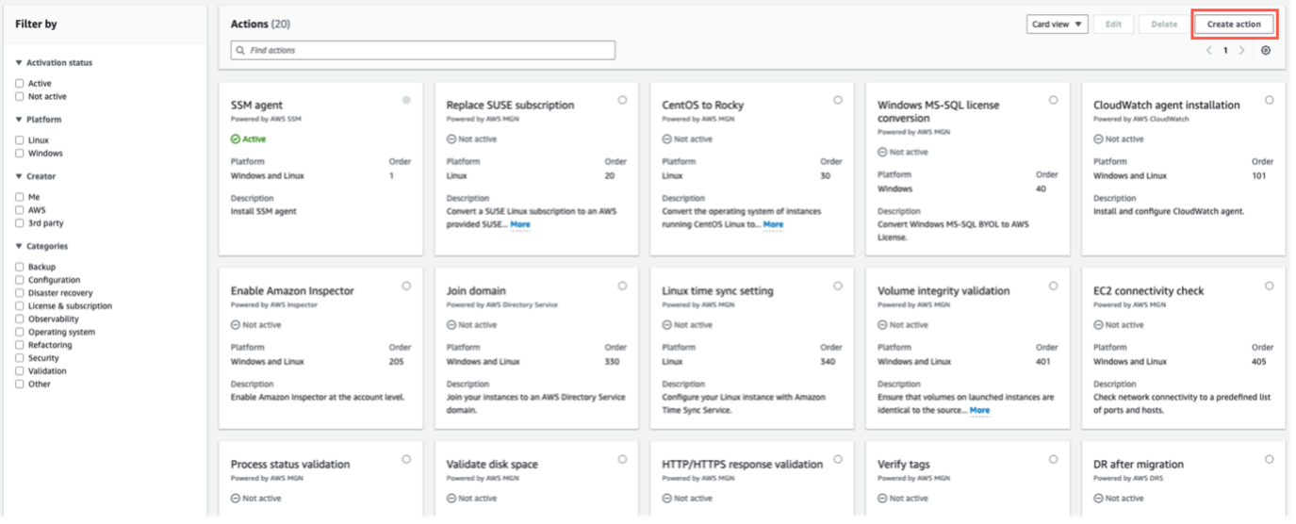
Task: Go to next page arrow
Action: (1242, 51)
